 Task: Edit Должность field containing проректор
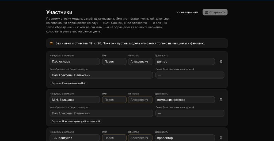(x=185, y=138)
